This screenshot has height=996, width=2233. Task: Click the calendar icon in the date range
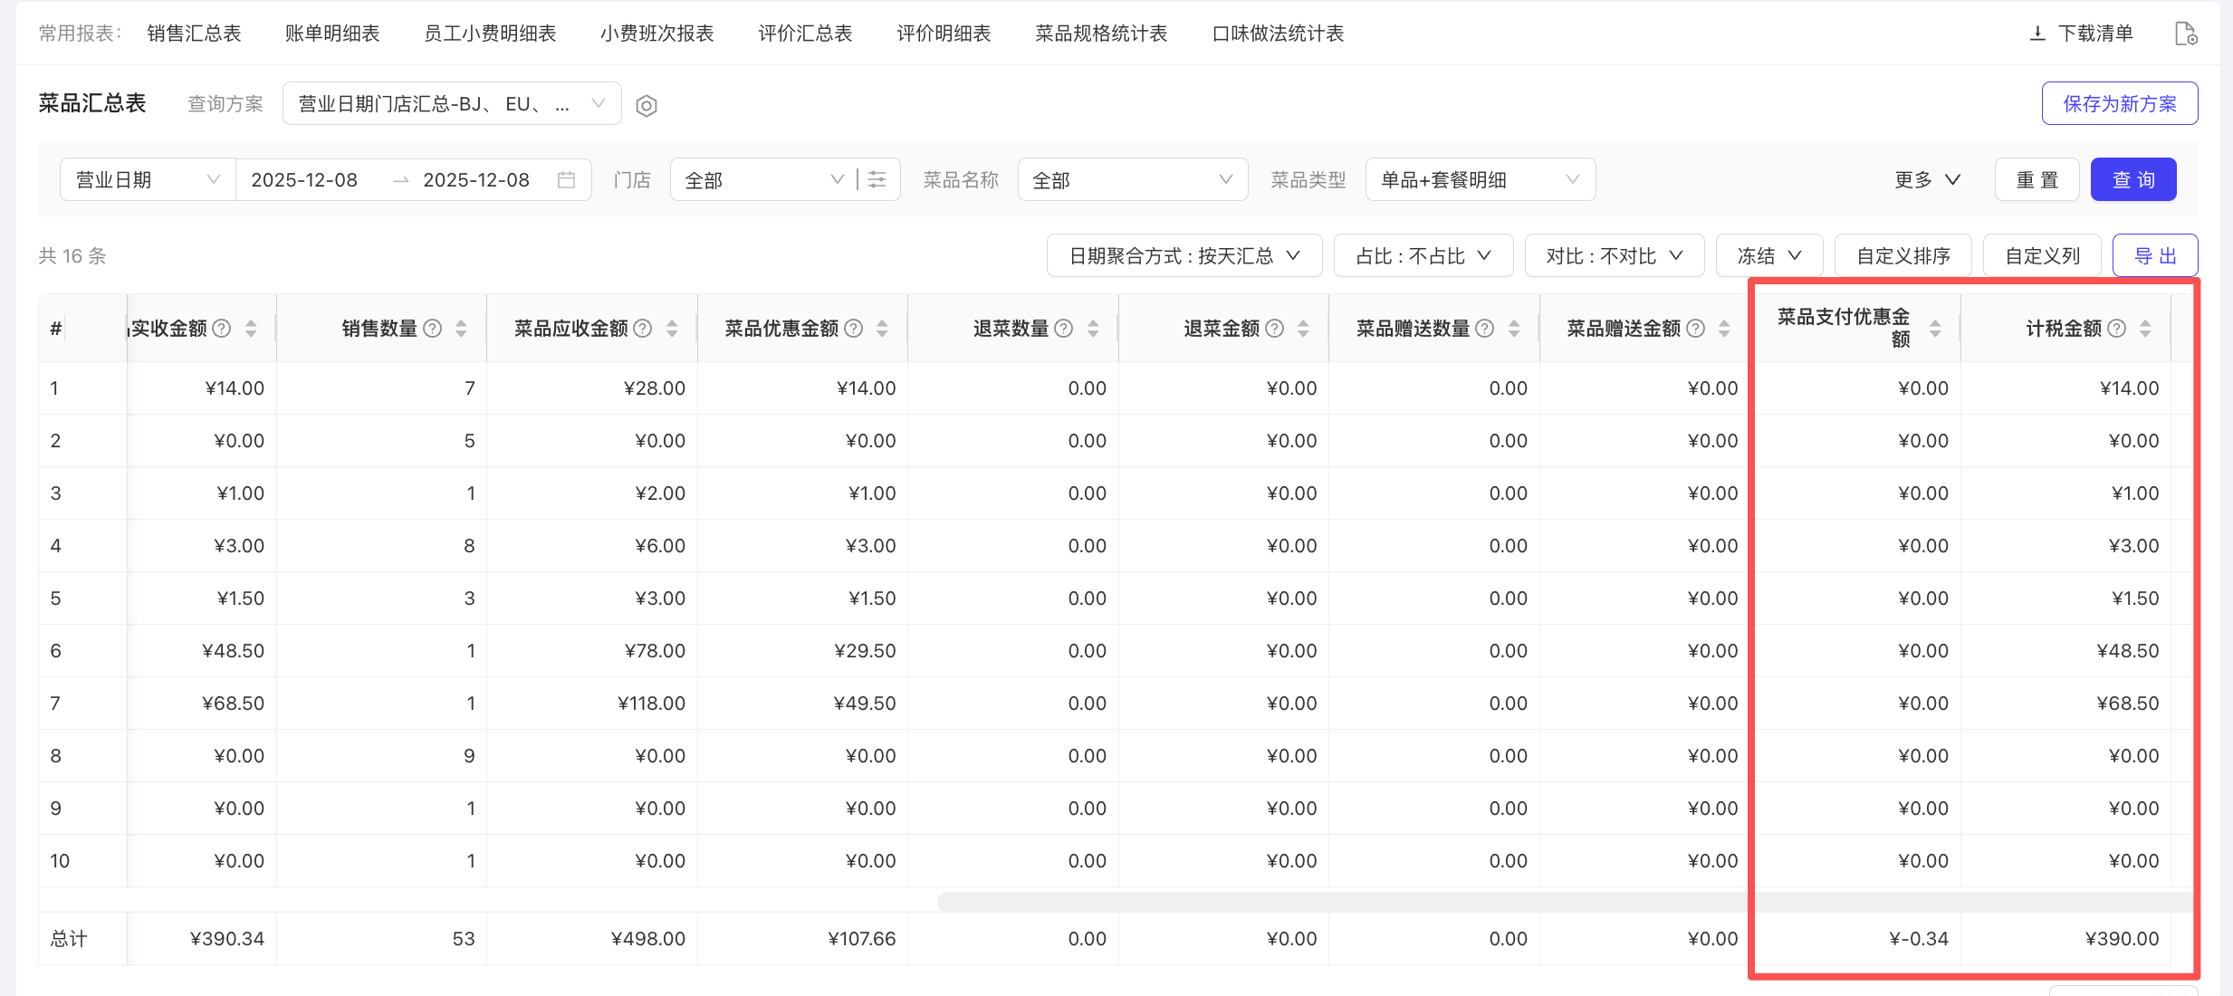pos(566,180)
